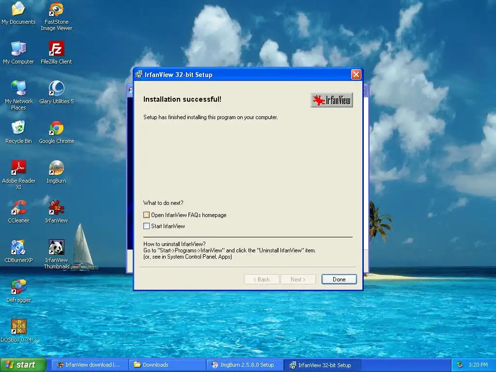Select the Defraggler desktop icon
The image size is (496, 372).
coord(18,291)
